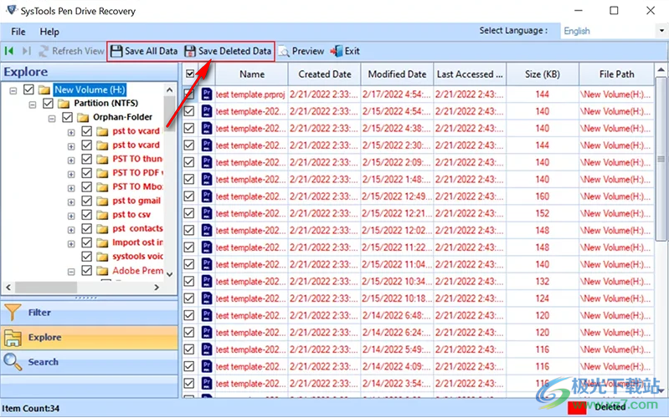Toggle checkbox of row modified 2/15/2022 12:21
The height and width of the screenshot is (418, 669).
coord(189,213)
